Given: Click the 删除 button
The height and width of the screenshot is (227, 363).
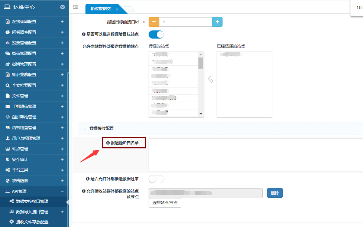Looking at the screenshot, I should [x=275, y=193].
